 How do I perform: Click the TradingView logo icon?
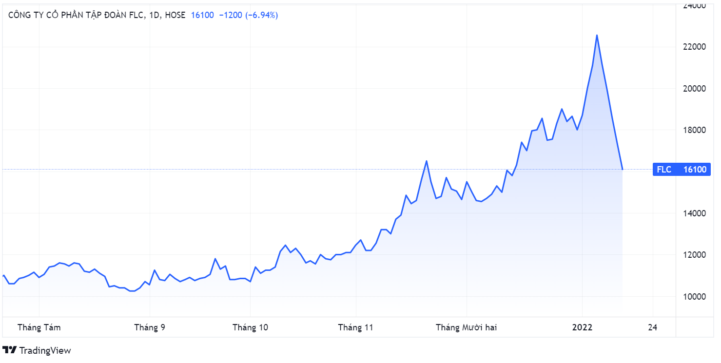click(10, 350)
